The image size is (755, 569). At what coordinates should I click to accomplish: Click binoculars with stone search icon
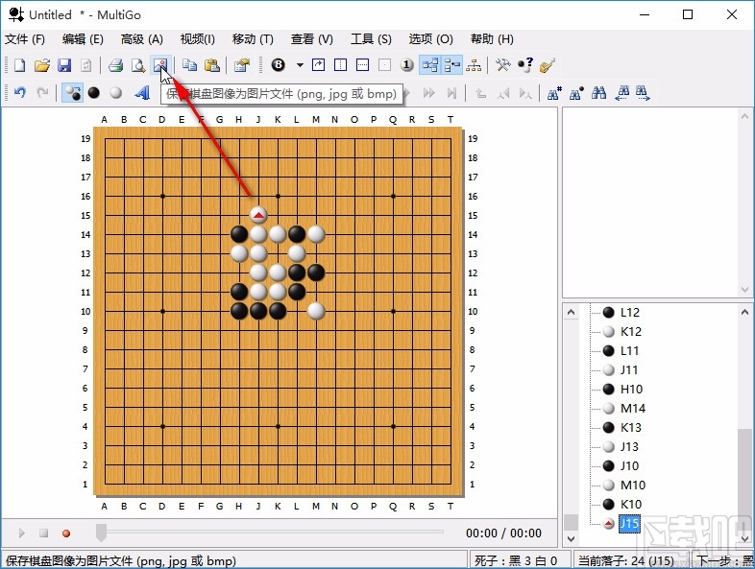click(576, 93)
